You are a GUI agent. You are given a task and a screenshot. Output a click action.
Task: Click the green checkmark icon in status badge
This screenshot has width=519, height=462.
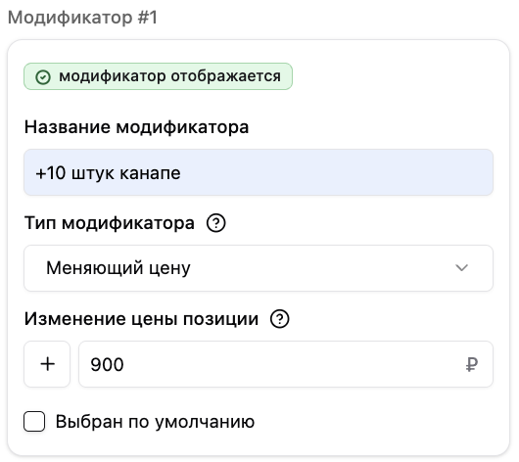click(43, 77)
